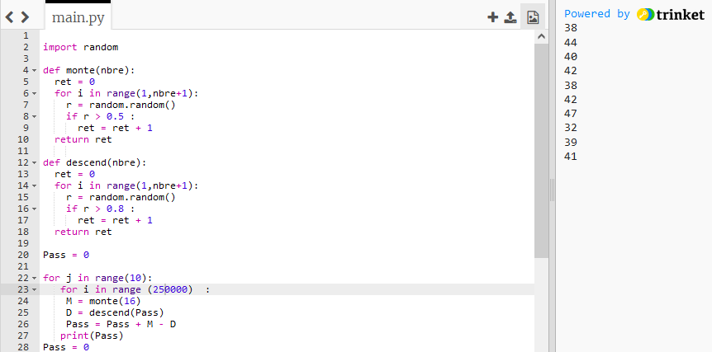Click the editor vertical scrollbar thumb
Screen dimensions: 712x352
(542, 148)
